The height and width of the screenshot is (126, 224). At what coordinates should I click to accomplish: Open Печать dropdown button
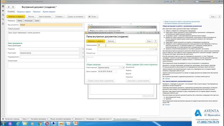coord(93,16)
